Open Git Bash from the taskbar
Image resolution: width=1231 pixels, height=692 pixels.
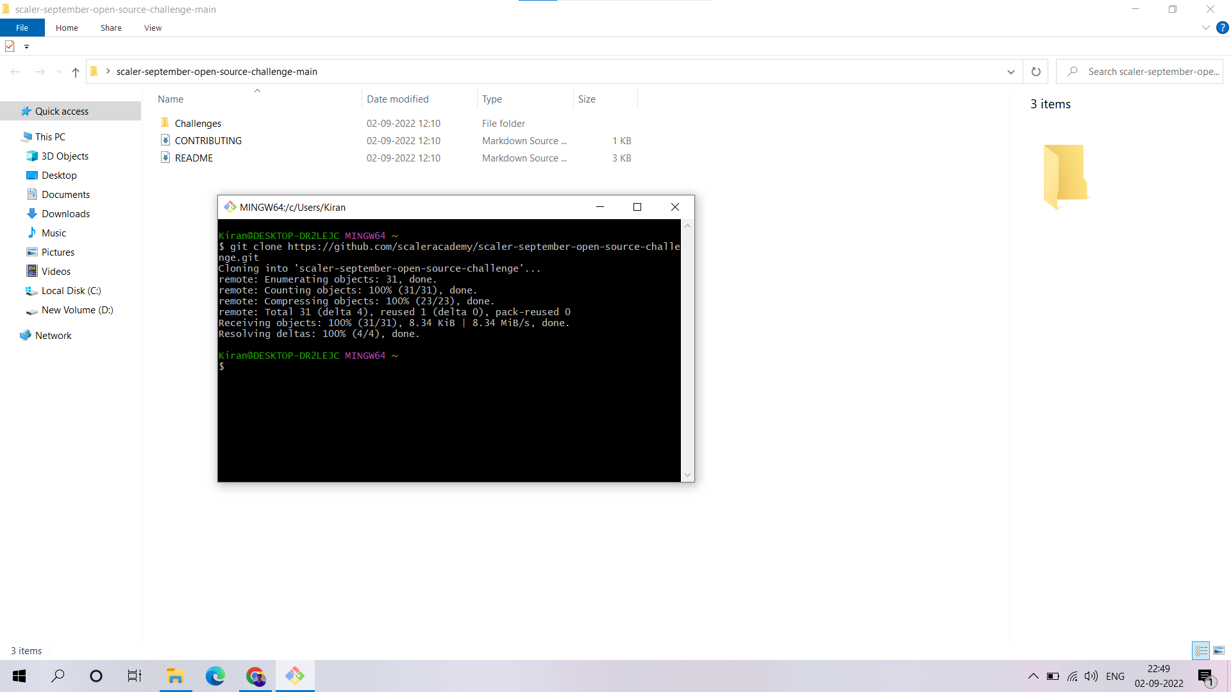click(295, 675)
